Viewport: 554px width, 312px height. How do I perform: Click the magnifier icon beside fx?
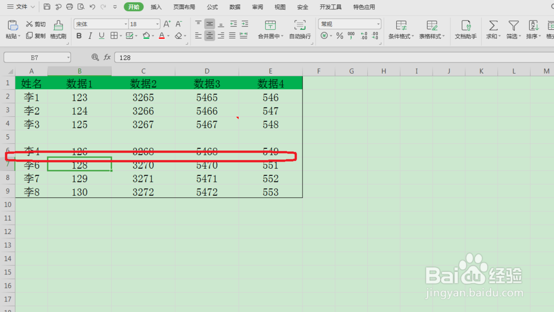(95, 57)
